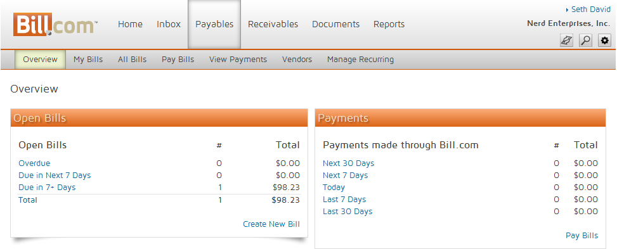Select the Payables tab
The image size is (617, 249).
click(214, 24)
